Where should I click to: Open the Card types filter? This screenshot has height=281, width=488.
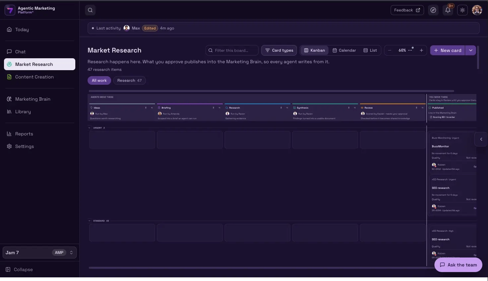click(279, 50)
